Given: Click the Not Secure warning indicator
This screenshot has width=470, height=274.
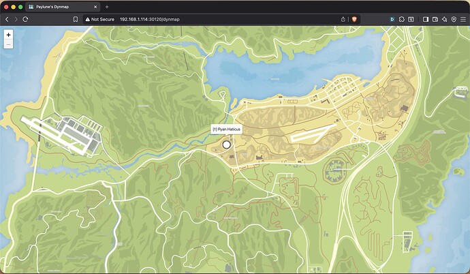Looking at the screenshot, I should pyautogui.click(x=99, y=20).
